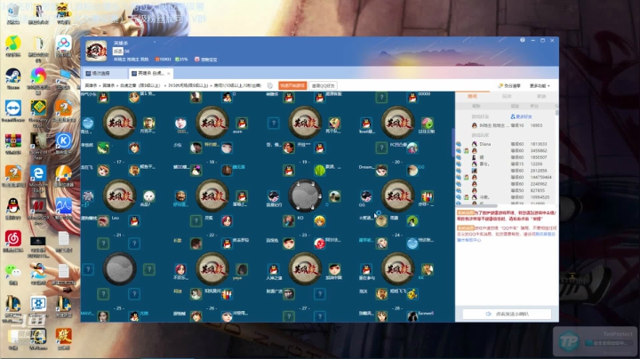Select player Diana in the list

click(505, 144)
